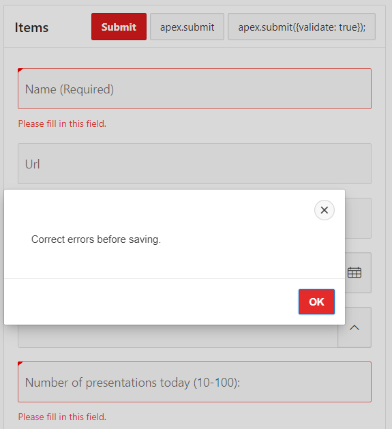The width and height of the screenshot is (392, 429).
Task: Click the select list field below dialog
Action: click(178, 336)
